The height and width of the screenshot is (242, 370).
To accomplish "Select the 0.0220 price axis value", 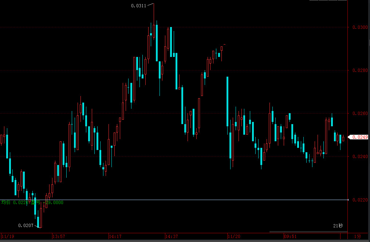I will coord(360,200).
